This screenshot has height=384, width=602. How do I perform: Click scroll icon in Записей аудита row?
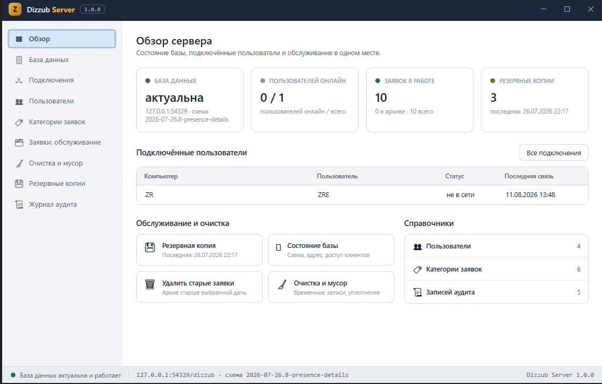pyautogui.click(x=418, y=292)
